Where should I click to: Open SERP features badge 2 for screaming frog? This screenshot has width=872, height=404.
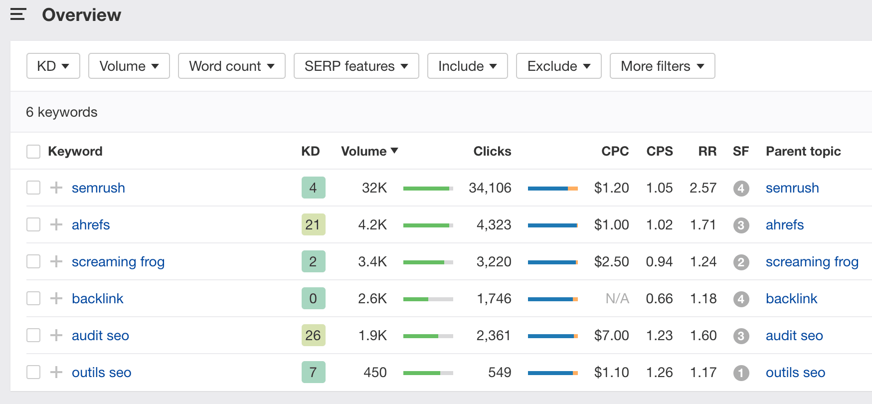tap(741, 262)
